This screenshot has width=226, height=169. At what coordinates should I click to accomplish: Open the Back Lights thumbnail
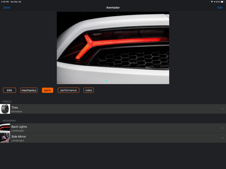click(x=5, y=128)
